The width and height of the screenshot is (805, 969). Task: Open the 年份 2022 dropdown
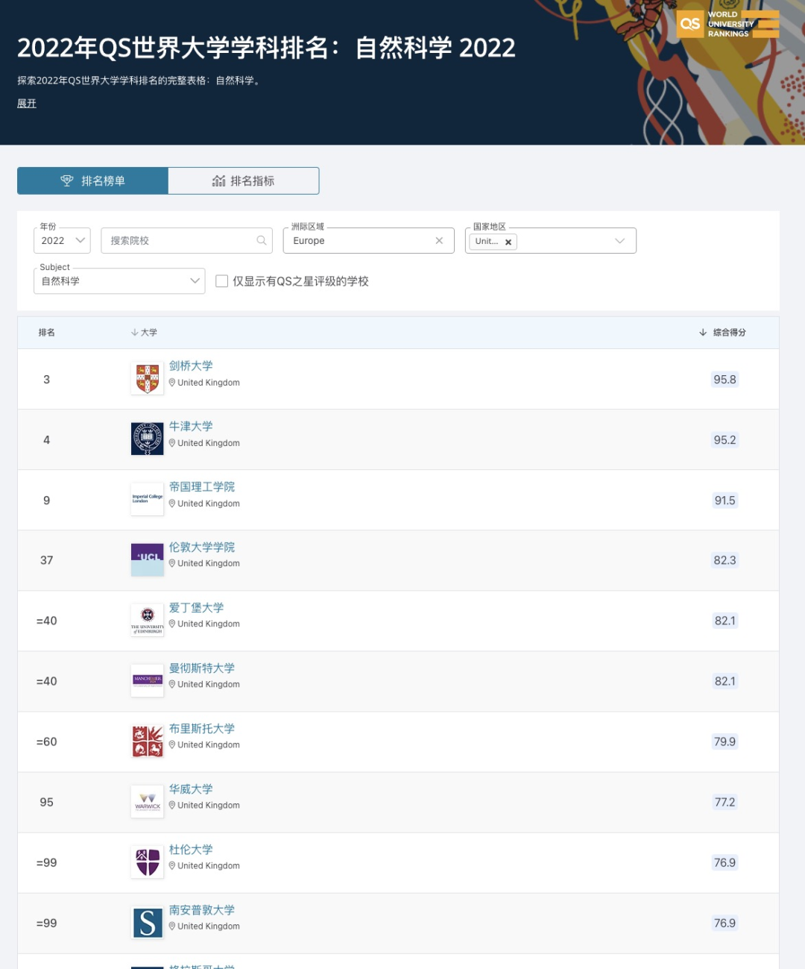pyautogui.click(x=62, y=240)
